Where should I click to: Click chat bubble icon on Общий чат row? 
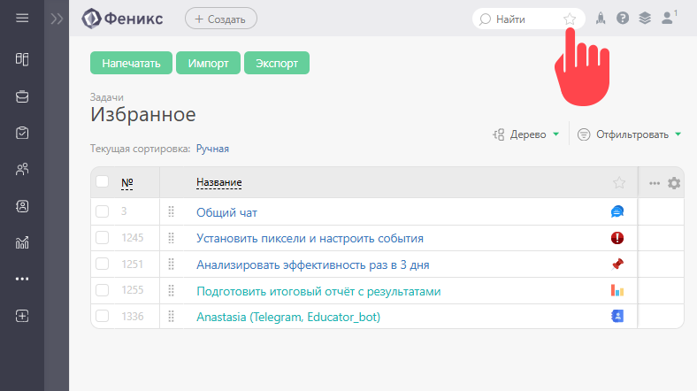click(617, 211)
